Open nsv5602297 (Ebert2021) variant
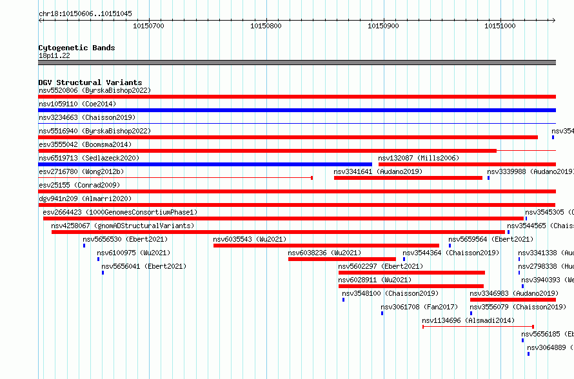 point(381,266)
